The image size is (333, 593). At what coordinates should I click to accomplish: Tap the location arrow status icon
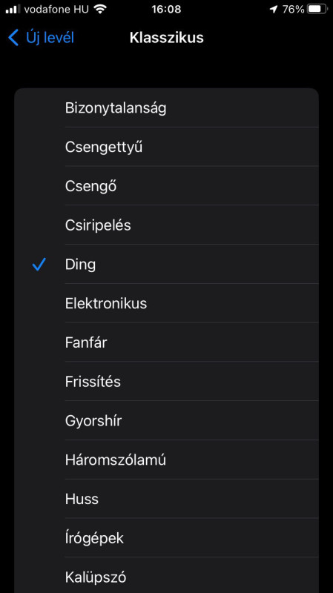click(274, 10)
